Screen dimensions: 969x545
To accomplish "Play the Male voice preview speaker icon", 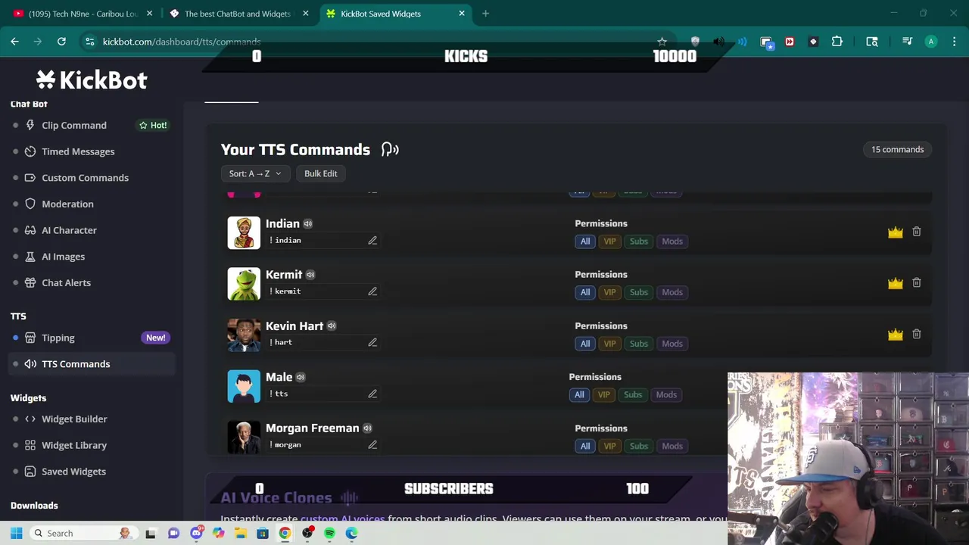I will 301,377.
